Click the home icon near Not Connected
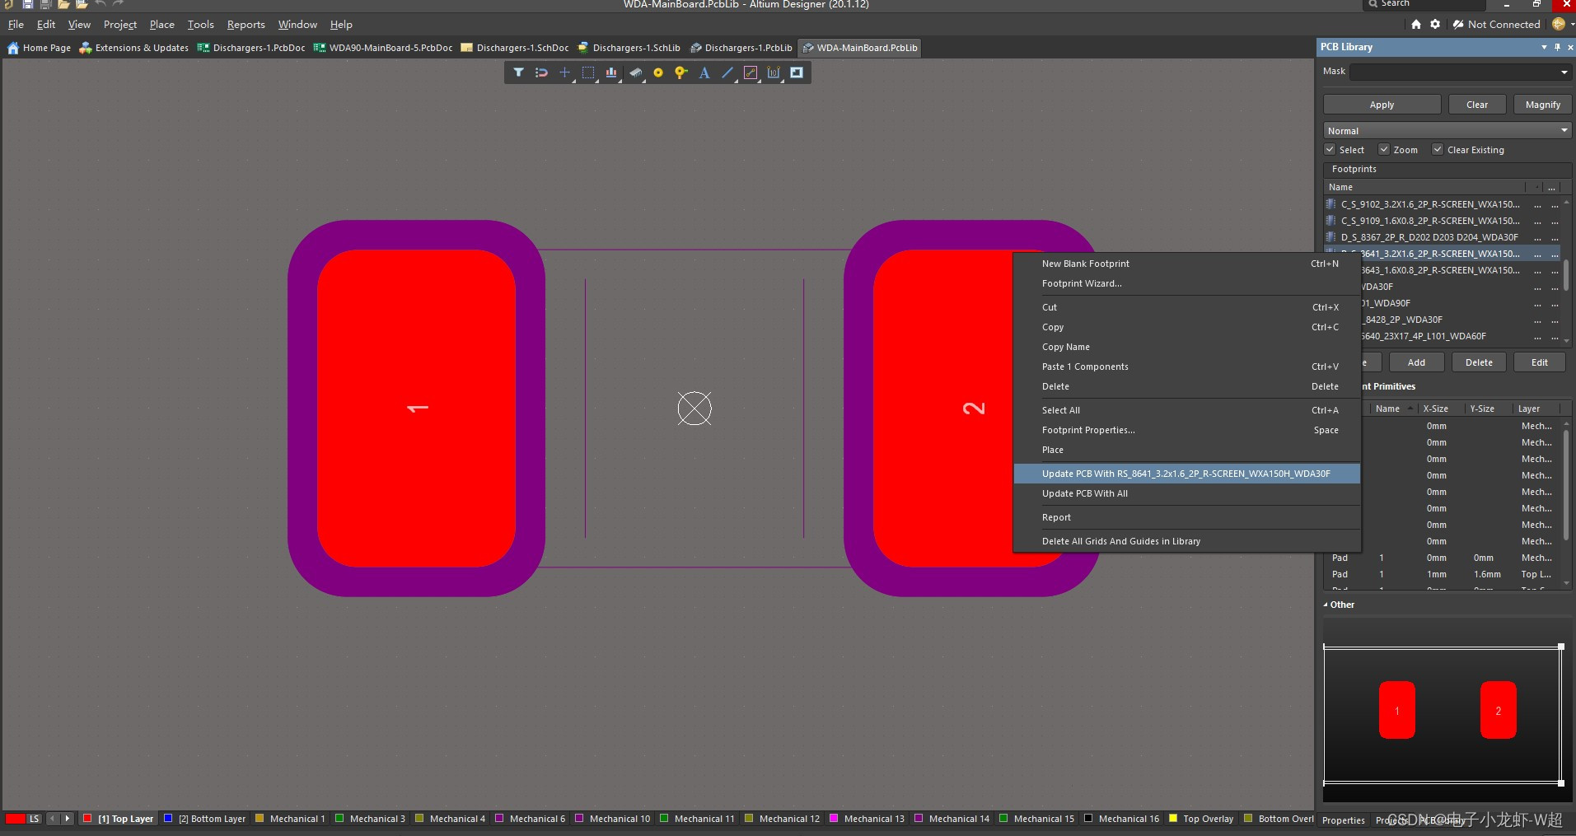The height and width of the screenshot is (836, 1576). tap(1416, 25)
